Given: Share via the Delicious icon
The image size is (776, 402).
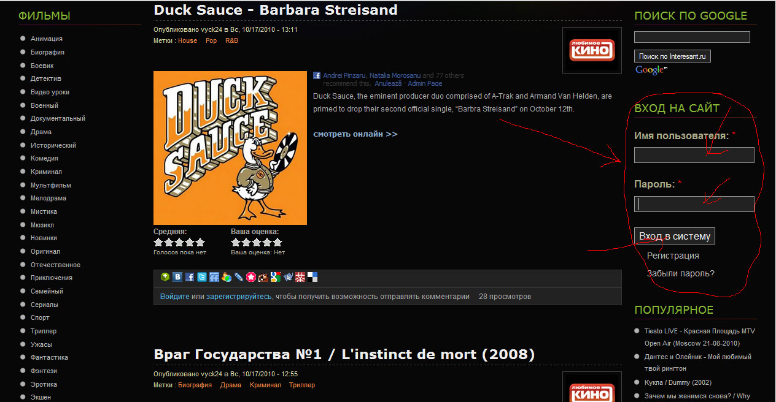Looking at the screenshot, I should [312, 277].
